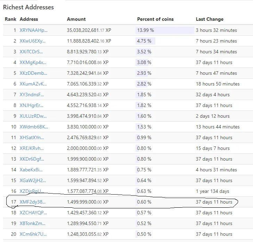This screenshot has width=253, height=242.
Task: Click last change '7 hours 34 minutes'
Action: (217, 52)
